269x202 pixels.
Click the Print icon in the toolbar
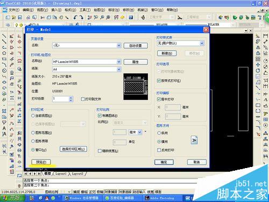click(29, 17)
